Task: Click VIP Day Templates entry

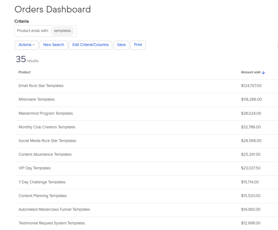Action: point(35,168)
